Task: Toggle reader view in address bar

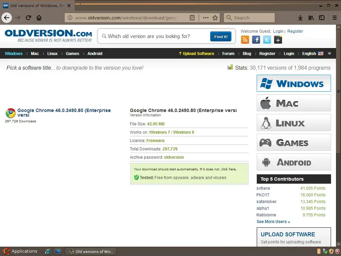Action: [192, 18]
